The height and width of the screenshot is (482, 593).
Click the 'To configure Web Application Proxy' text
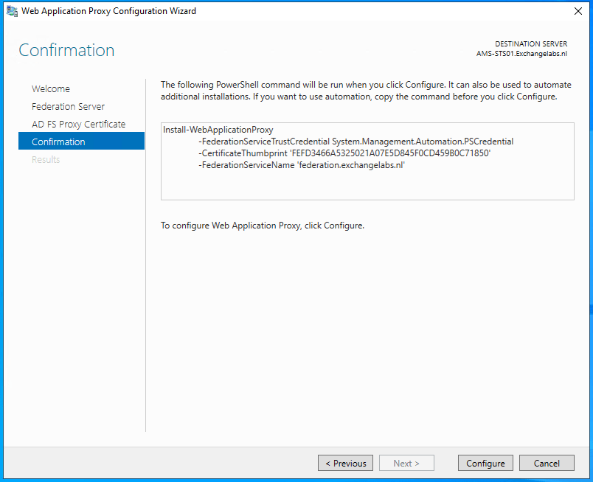pos(263,226)
